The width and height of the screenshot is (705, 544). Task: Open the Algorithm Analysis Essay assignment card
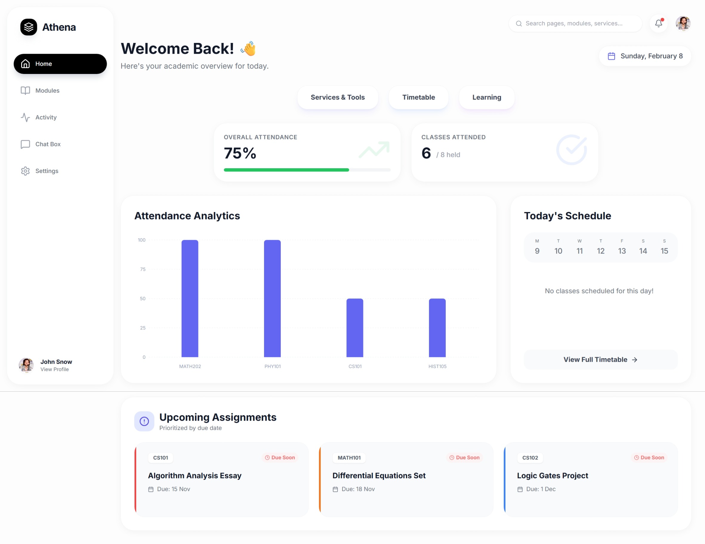click(x=221, y=479)
